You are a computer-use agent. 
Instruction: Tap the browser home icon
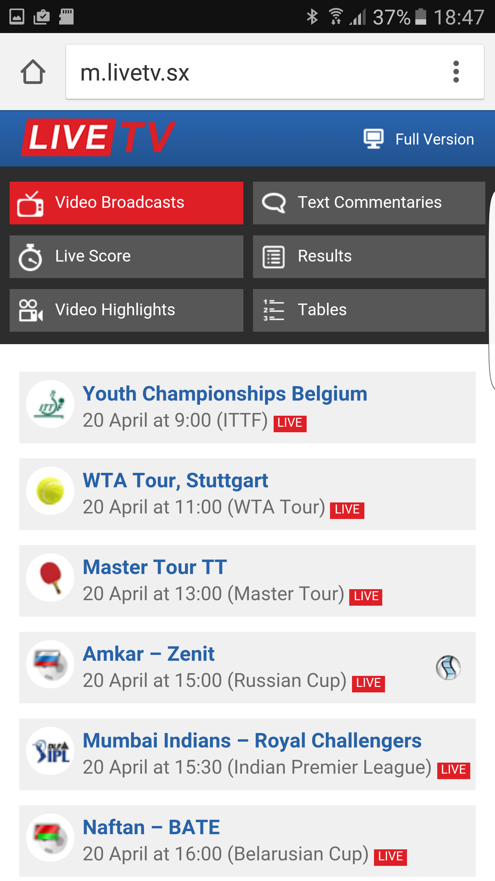pyautogui.click(x=33, y=72)
